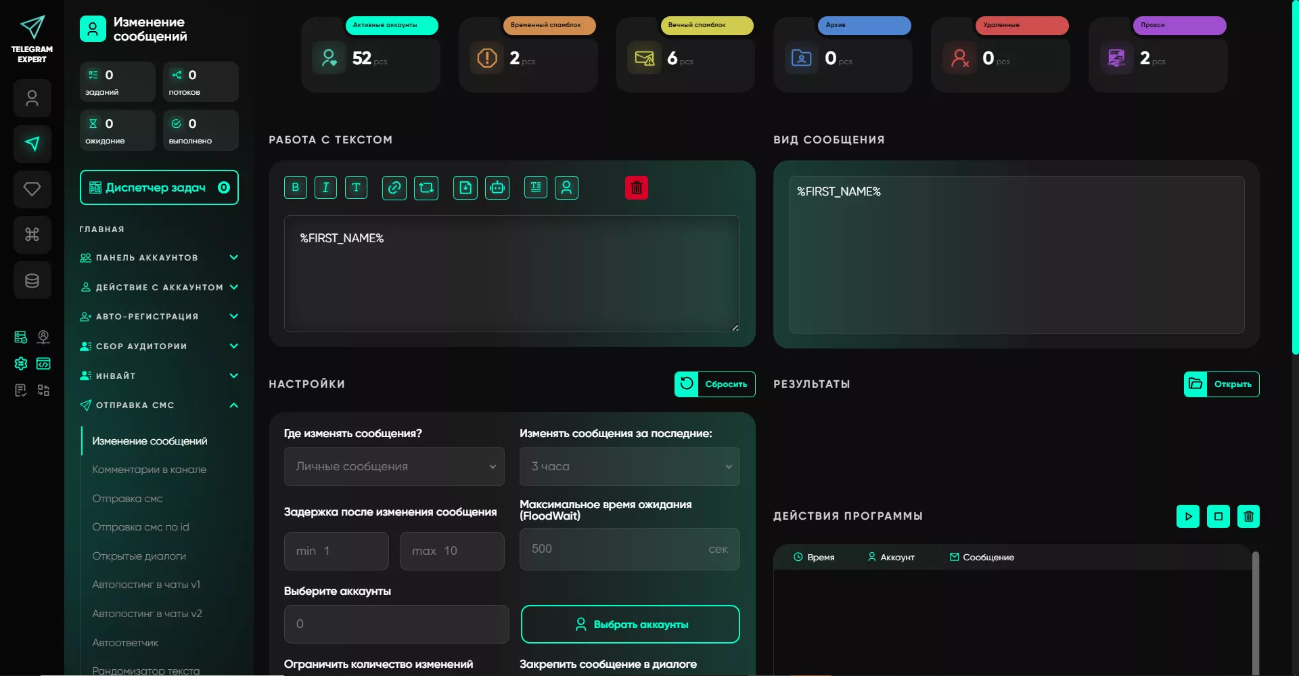
Task: Click the max delay input field
Action: tap(452, 551)
